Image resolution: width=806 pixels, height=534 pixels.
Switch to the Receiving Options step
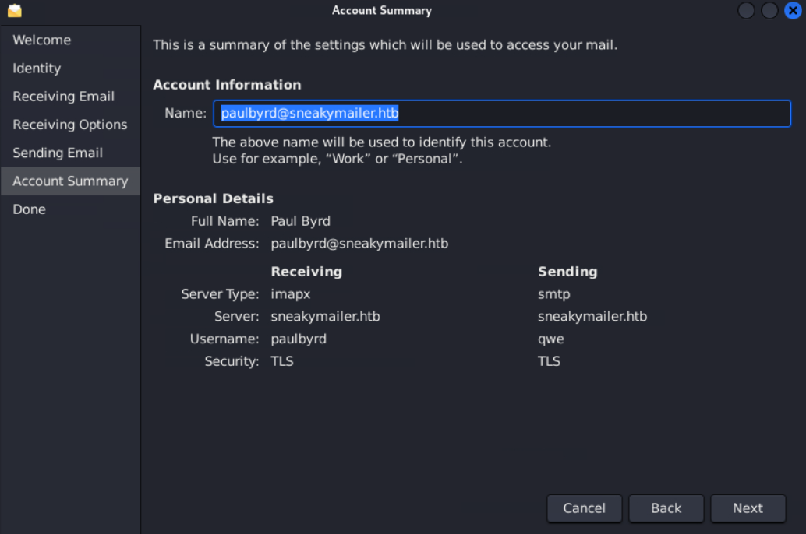pyautogui.click(x=70, y=125)
